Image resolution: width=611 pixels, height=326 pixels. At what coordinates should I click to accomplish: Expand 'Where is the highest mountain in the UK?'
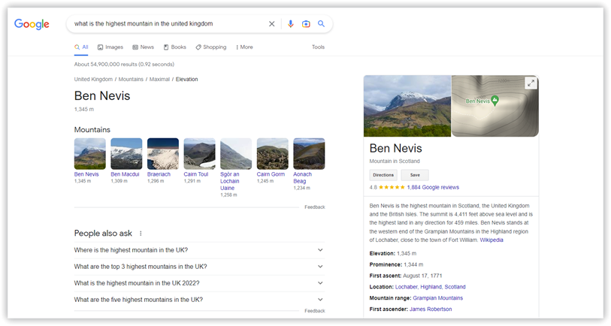(199, 250)
